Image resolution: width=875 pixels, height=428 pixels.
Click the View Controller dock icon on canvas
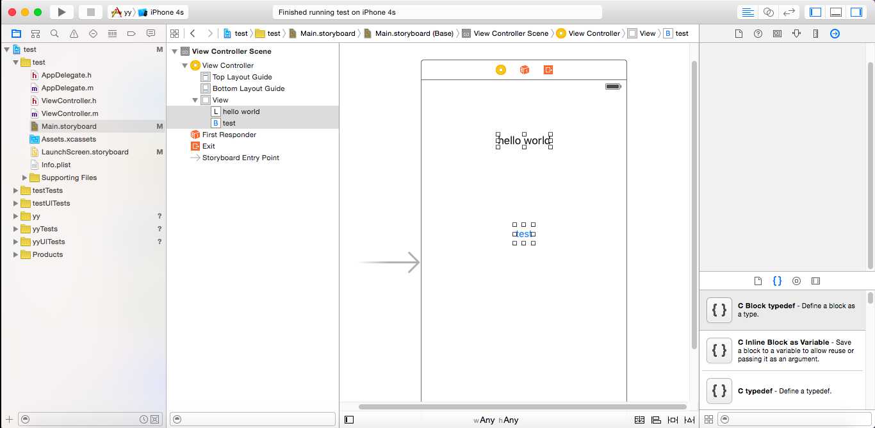(x=501, y=70)
